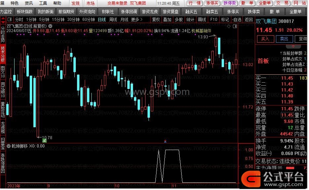Screen dimensions: 309x190
Task: Open the 帮助 menu
Action: (57, 3)
